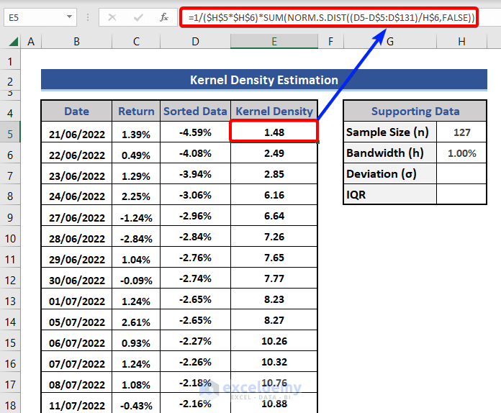Select Kernel Density cell showing 2.49
501x413 pixels.
tap(274, 153)
